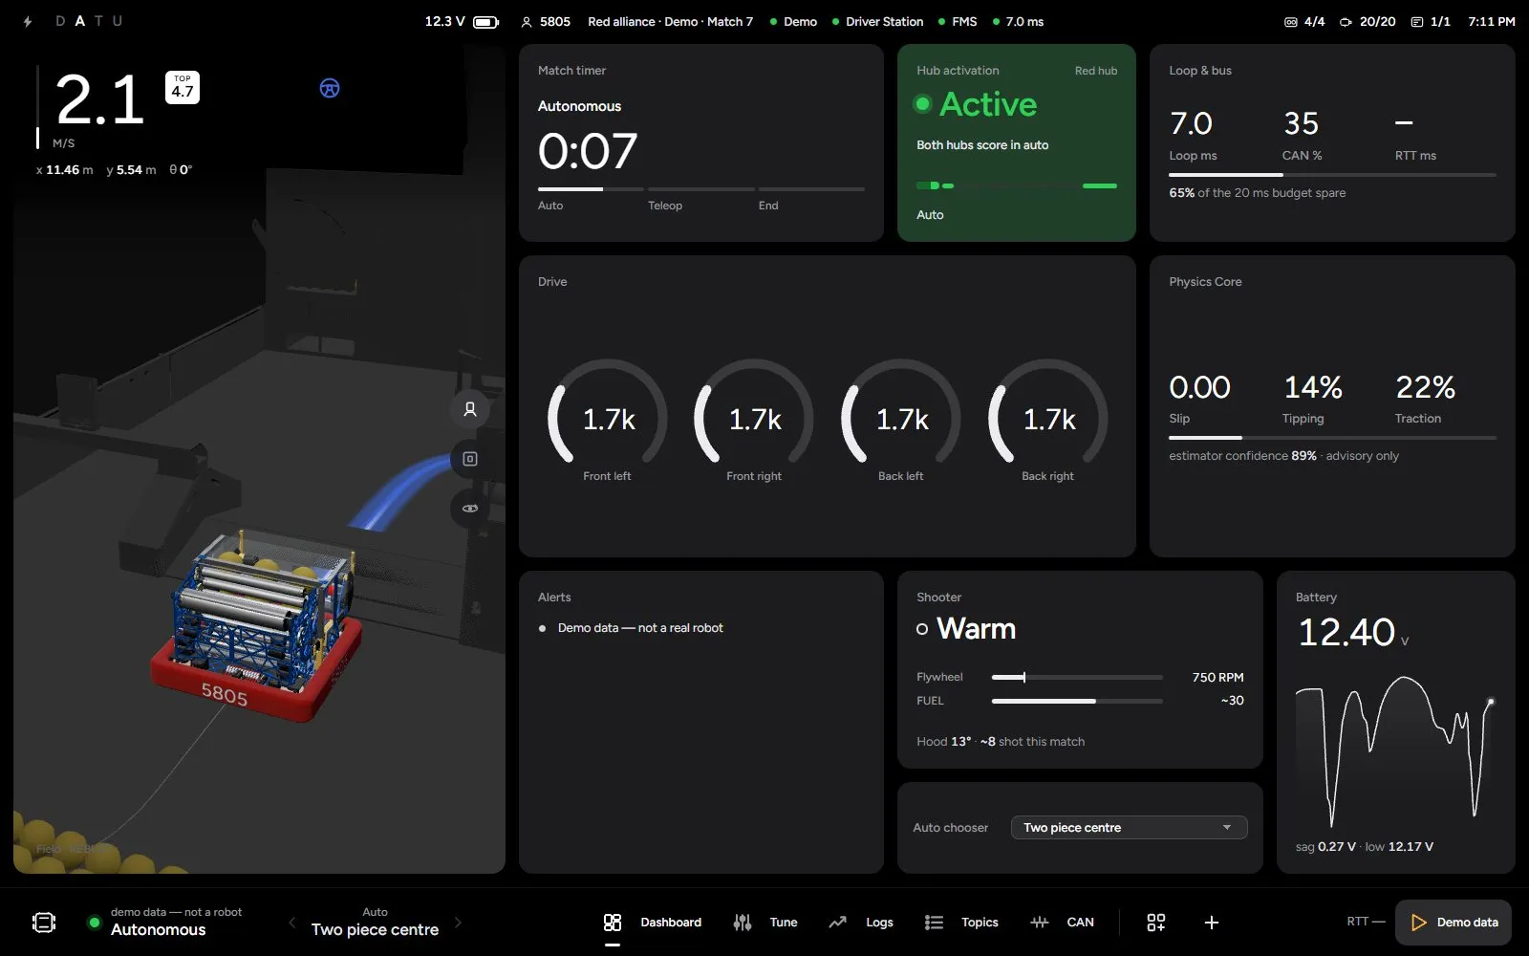The width and height of the screenshot is (1529, 956).
Task: Click the battery icon next to 12.3 V
Action: click(485, 21)
